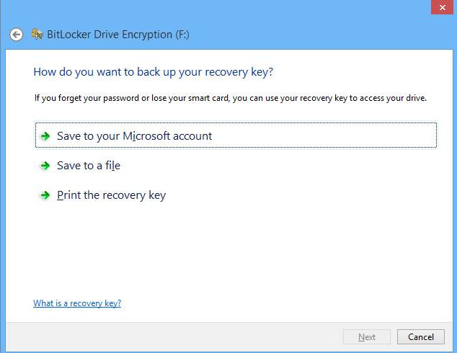Click the Next button
The image size is (457, 353).
367,337
